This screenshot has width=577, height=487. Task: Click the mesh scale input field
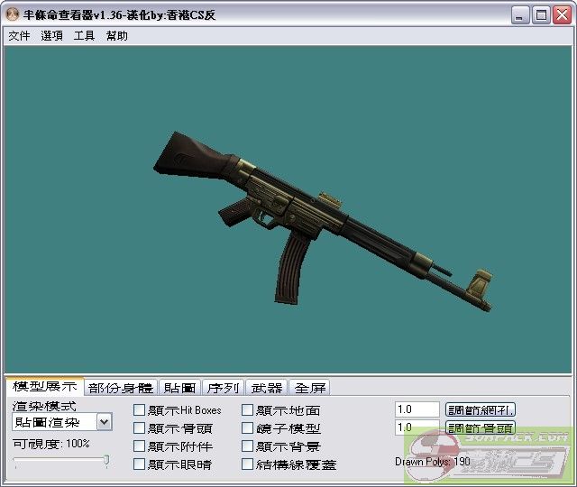[x=417, y=409]
